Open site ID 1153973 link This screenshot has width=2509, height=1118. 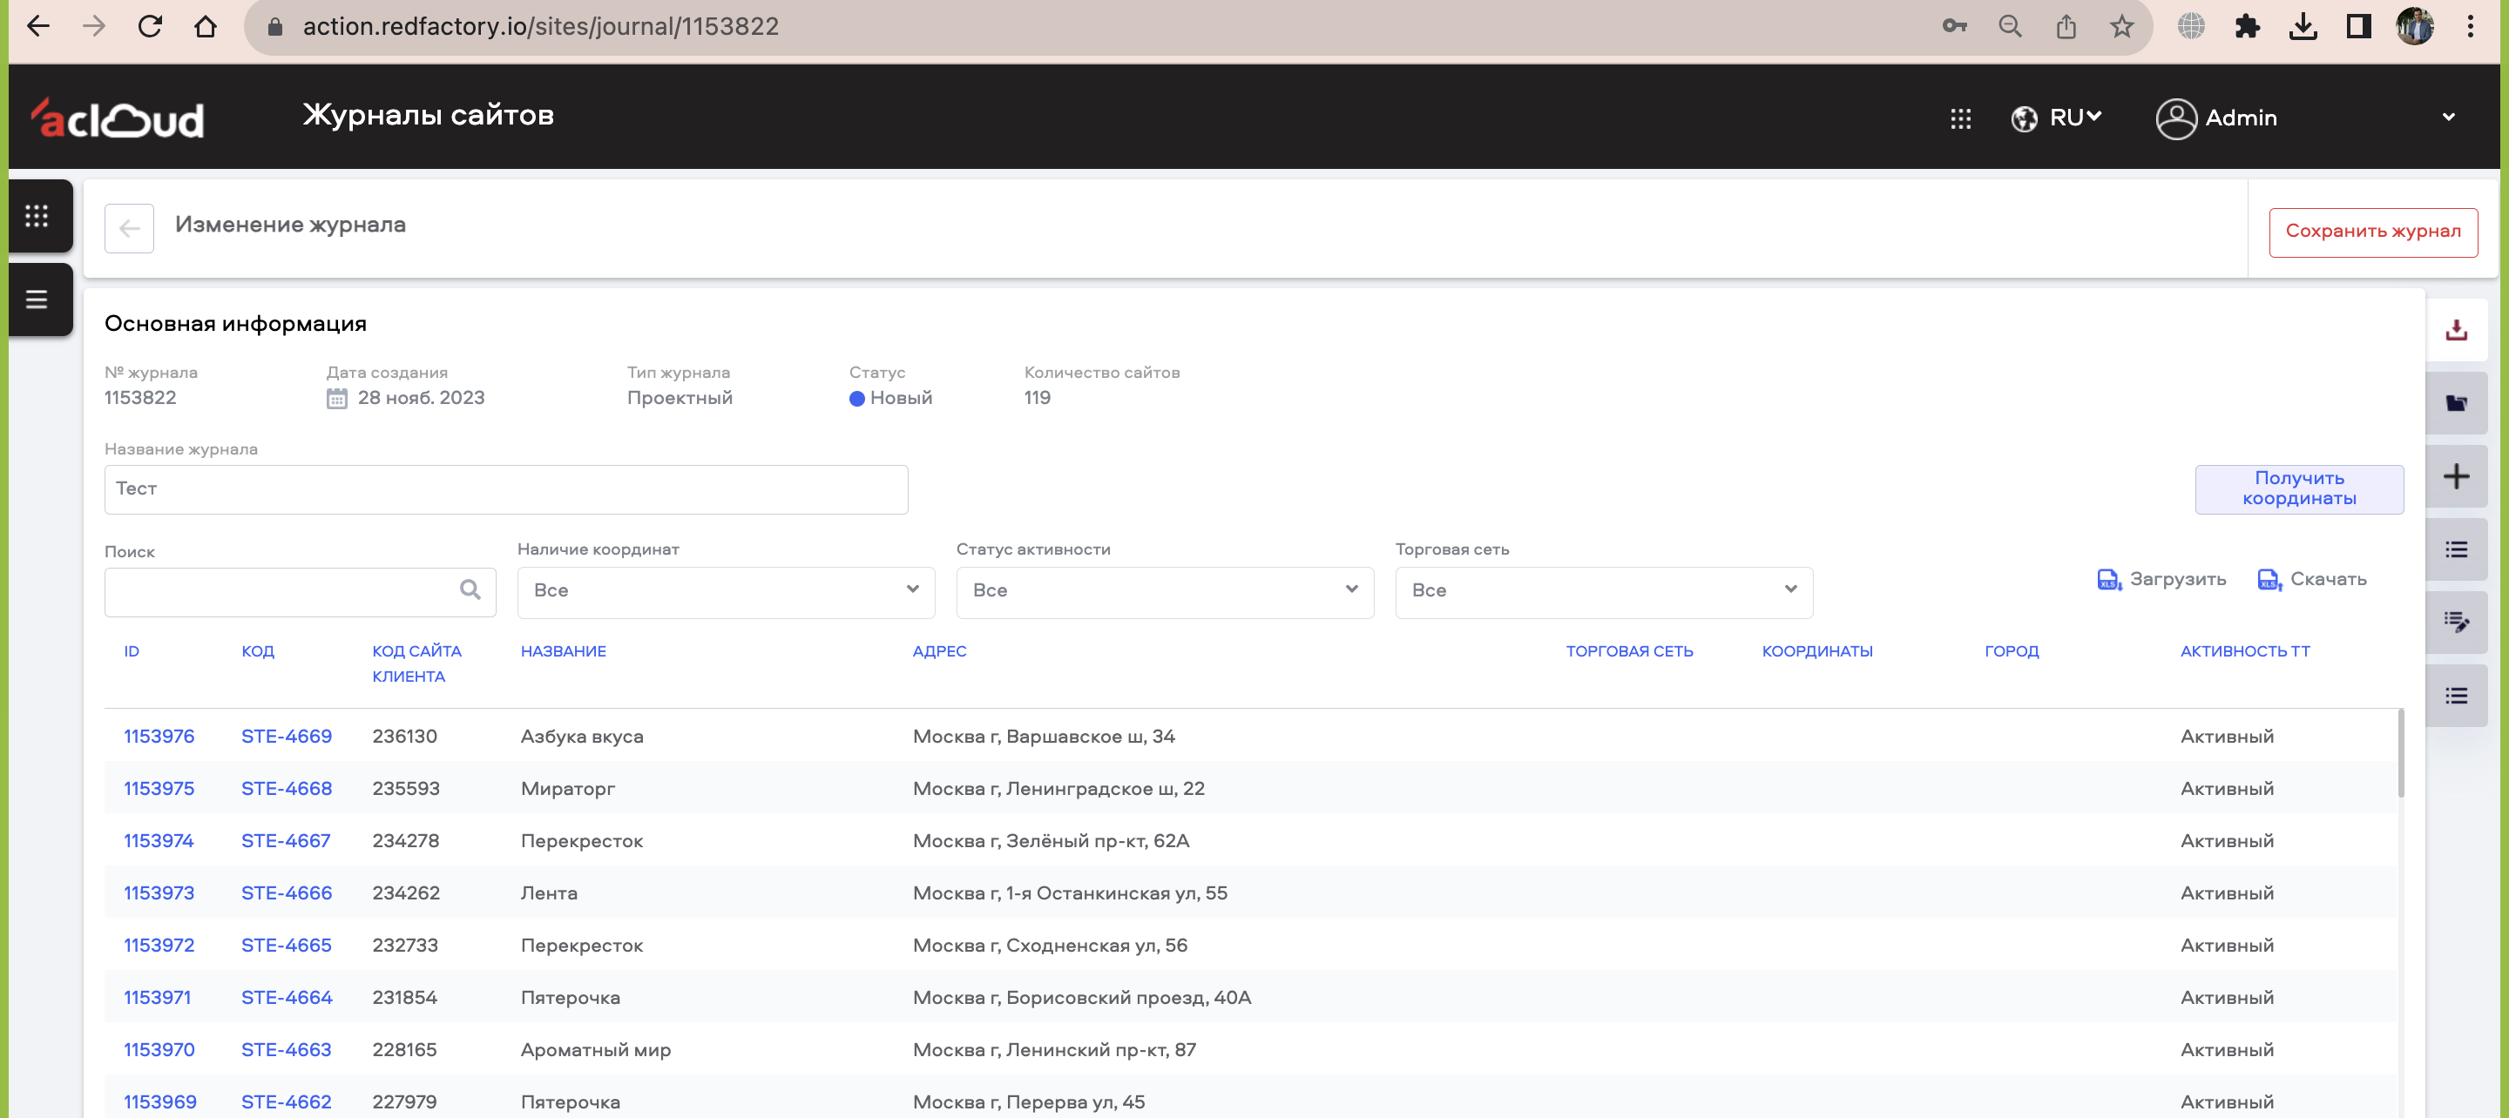click(159, 893)
